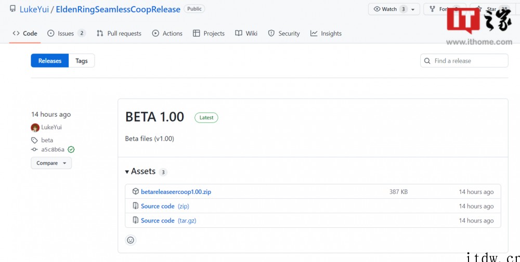The width and height of the screenshot is (520, 262).
Task: Click the Pull requests branch icon
Action: pyautogui.click(x=100, y=33)
